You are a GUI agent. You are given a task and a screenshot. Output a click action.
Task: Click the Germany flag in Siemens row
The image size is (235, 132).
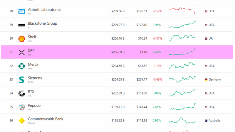(206, 79)
